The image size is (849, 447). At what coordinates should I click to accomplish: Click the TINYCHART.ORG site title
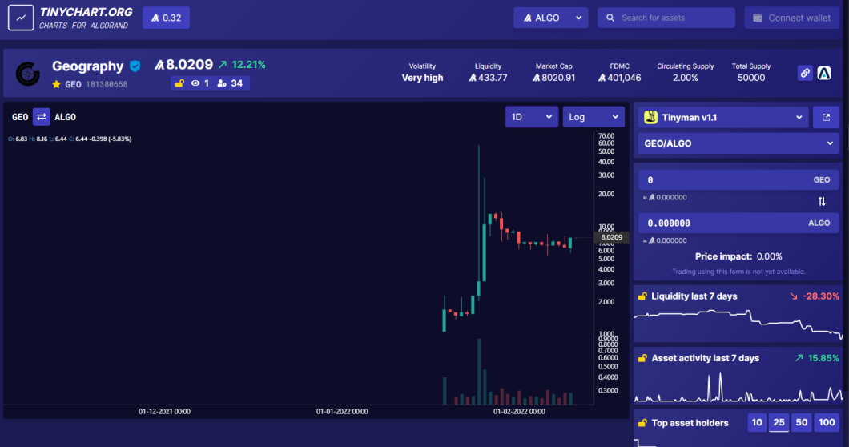(x=86, y=12)
